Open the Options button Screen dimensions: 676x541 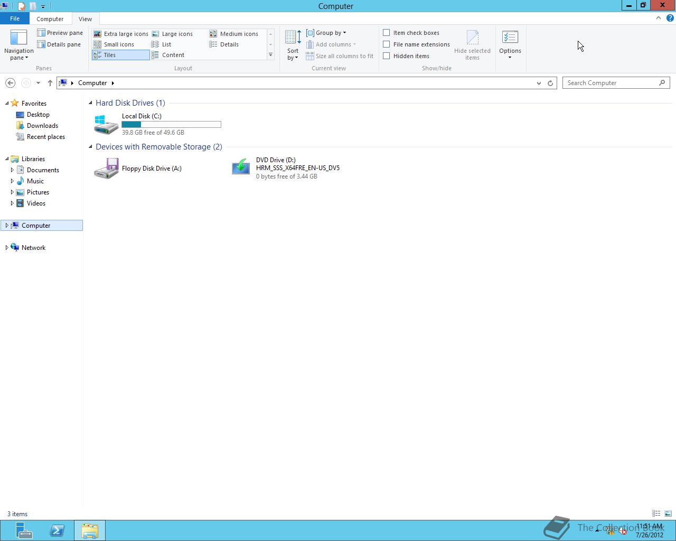pos(510,45)
